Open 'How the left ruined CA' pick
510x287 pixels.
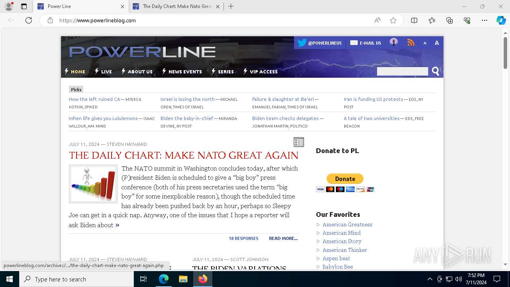coord(94,99)
